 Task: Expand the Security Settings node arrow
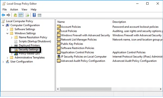(12, 50)
